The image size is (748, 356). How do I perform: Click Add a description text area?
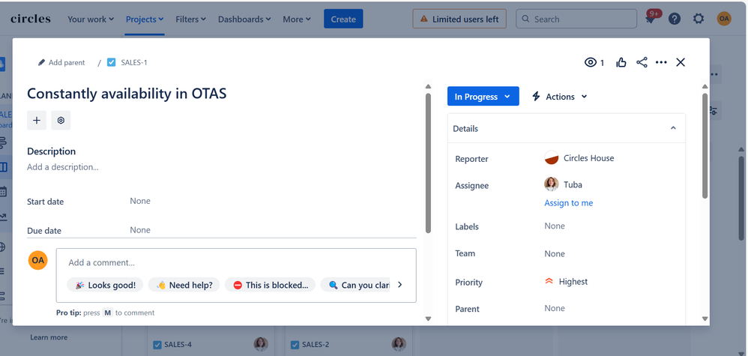tap(63, 167)
